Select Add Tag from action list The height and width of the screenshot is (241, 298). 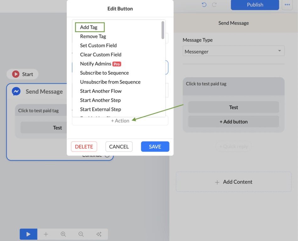(x=89, y=27)
